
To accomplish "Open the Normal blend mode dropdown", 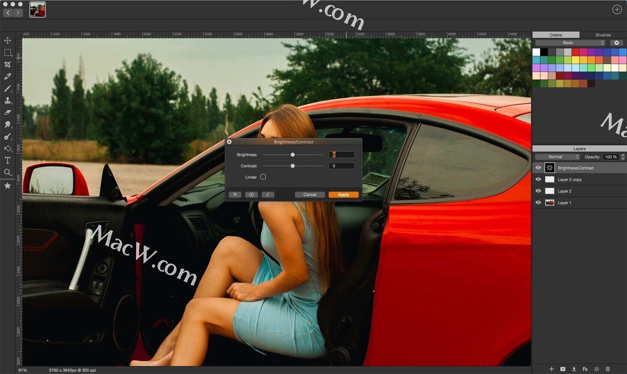I will pyautogui.click(x=557, y=157).
